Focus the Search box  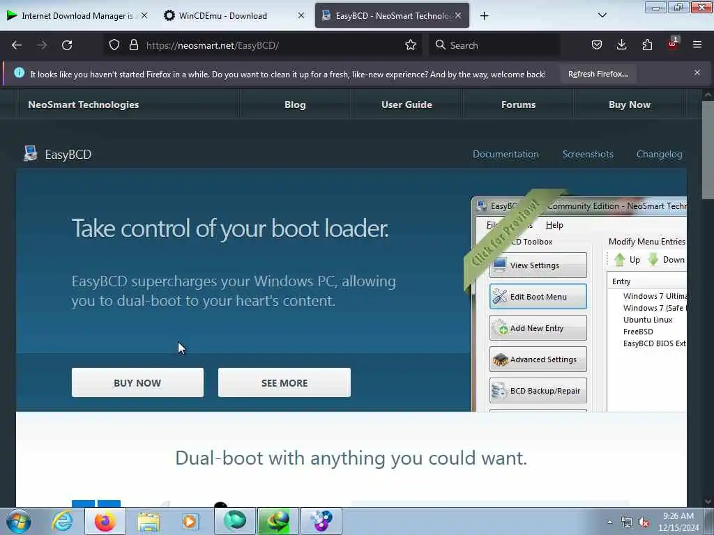(x=494, y=45)
